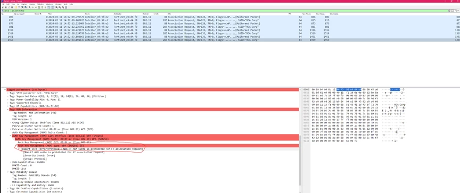Close this capture file via toolbar
Screen dimensions: 460x193
pos(22,7)
